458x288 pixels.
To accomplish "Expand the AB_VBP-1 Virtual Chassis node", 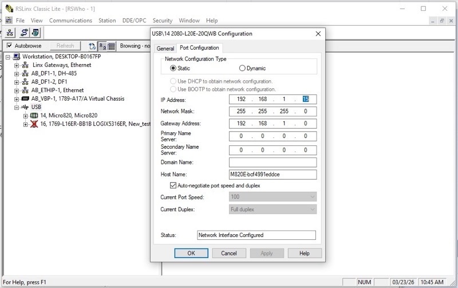I will [x=17, y=99].
